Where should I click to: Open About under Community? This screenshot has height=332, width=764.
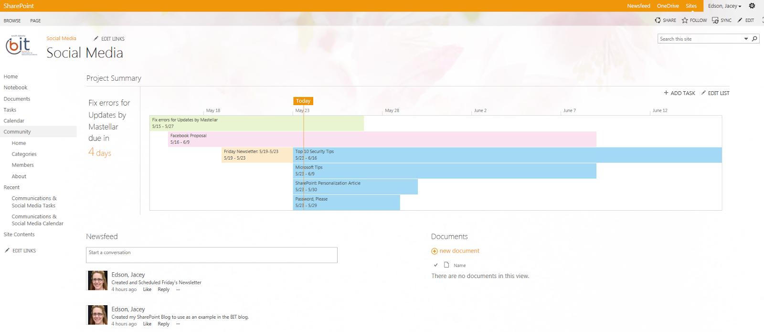tap(19, 176)
